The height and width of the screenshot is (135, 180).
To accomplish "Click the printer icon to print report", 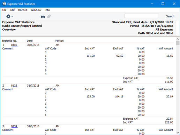I will pos(43,16).
